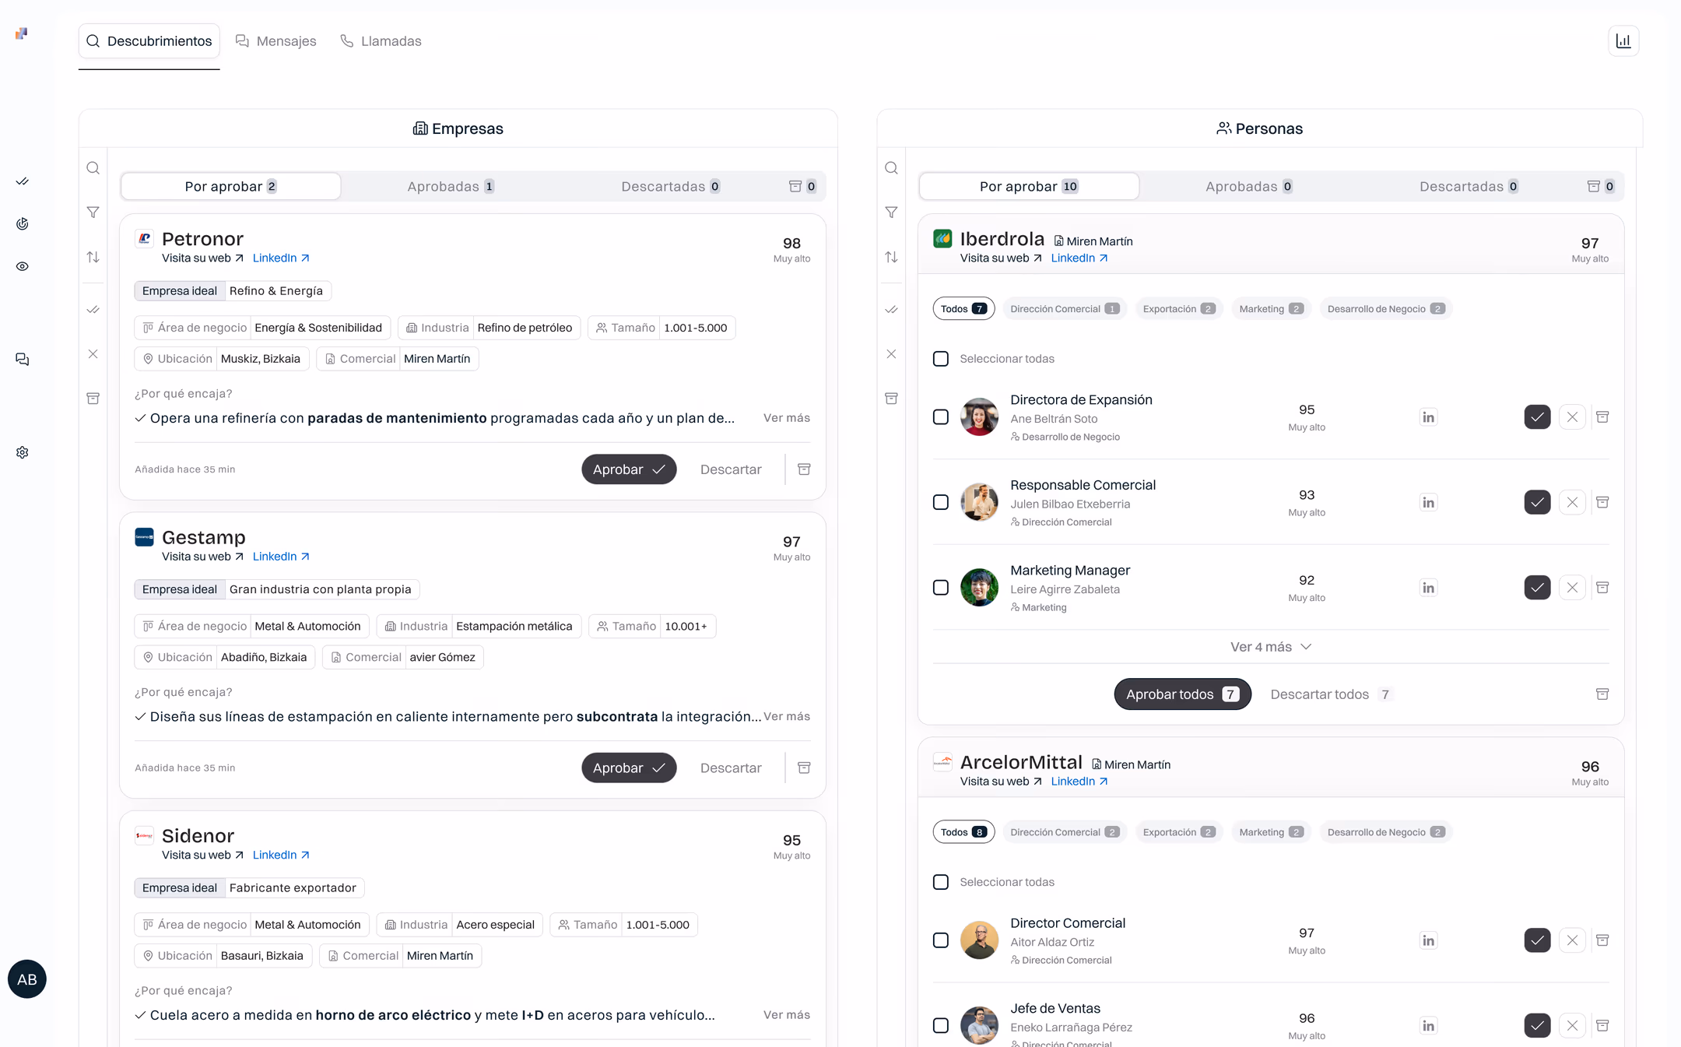
Task: Approve Julen Bilbao Etxeberria with check icon
Action: [1537, 502]
